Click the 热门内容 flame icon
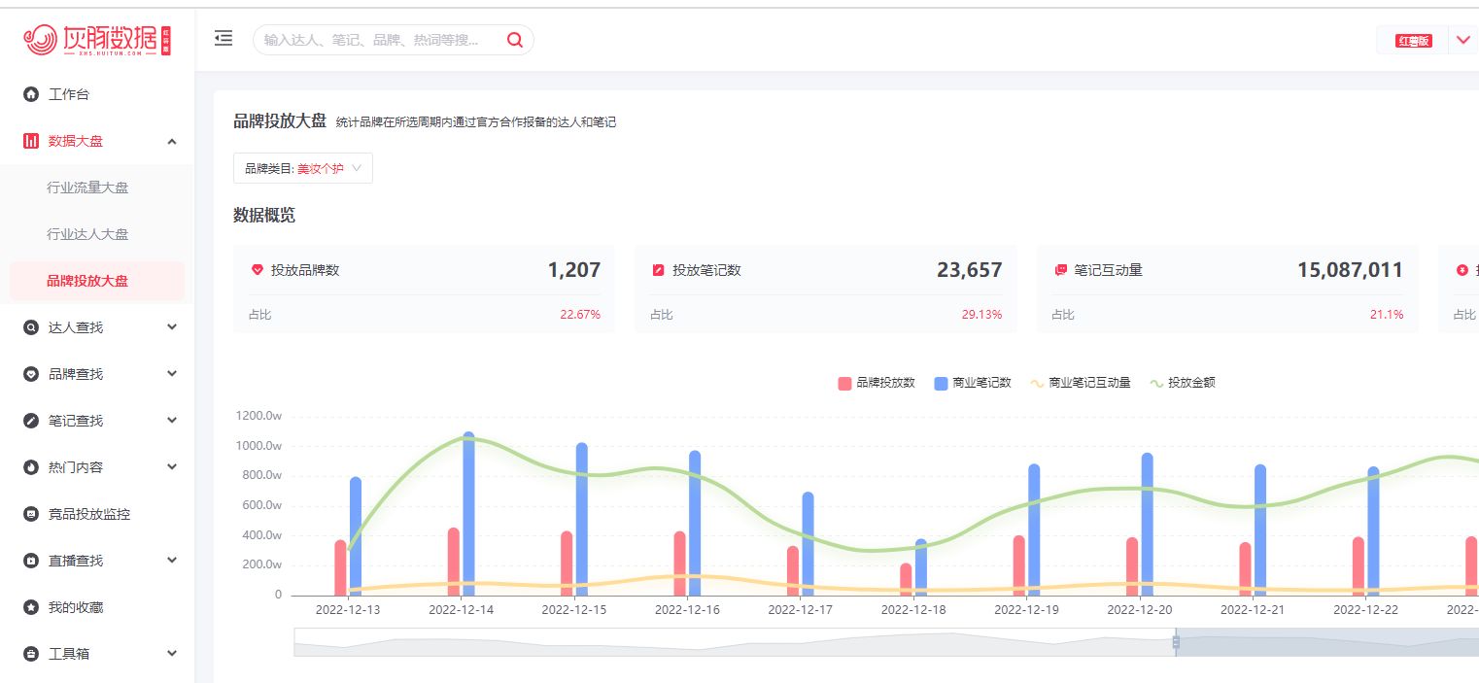Screen dimensions: 1479x683 pos(31,467)
